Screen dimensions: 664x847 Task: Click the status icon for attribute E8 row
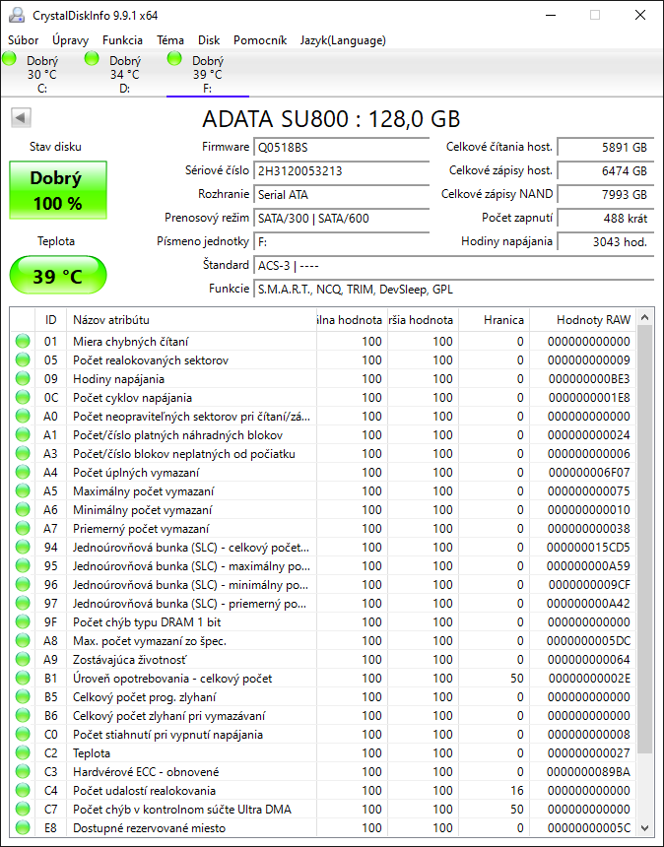pos(23,828)
